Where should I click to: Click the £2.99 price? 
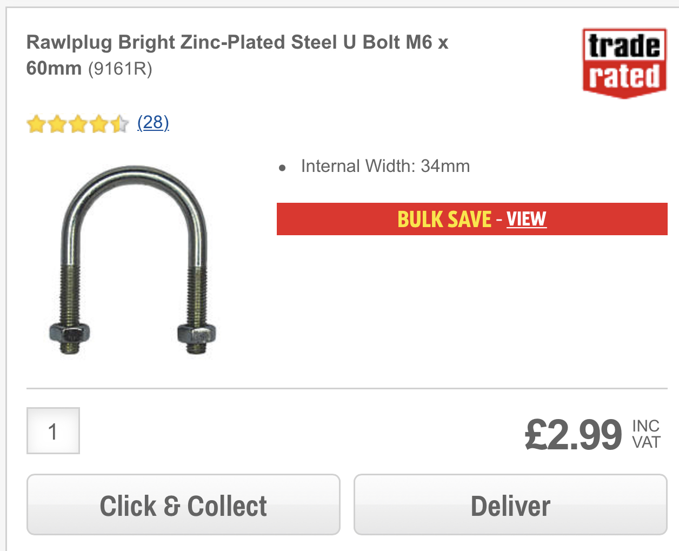coord(574,434)
